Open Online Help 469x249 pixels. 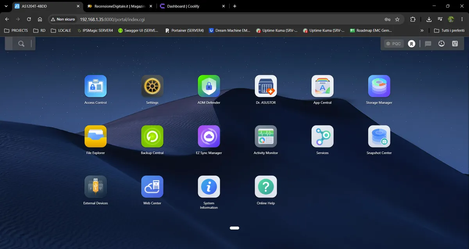266,187
